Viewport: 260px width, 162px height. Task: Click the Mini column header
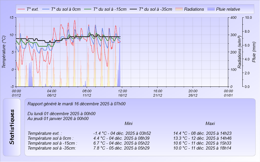tap(129, 124)
